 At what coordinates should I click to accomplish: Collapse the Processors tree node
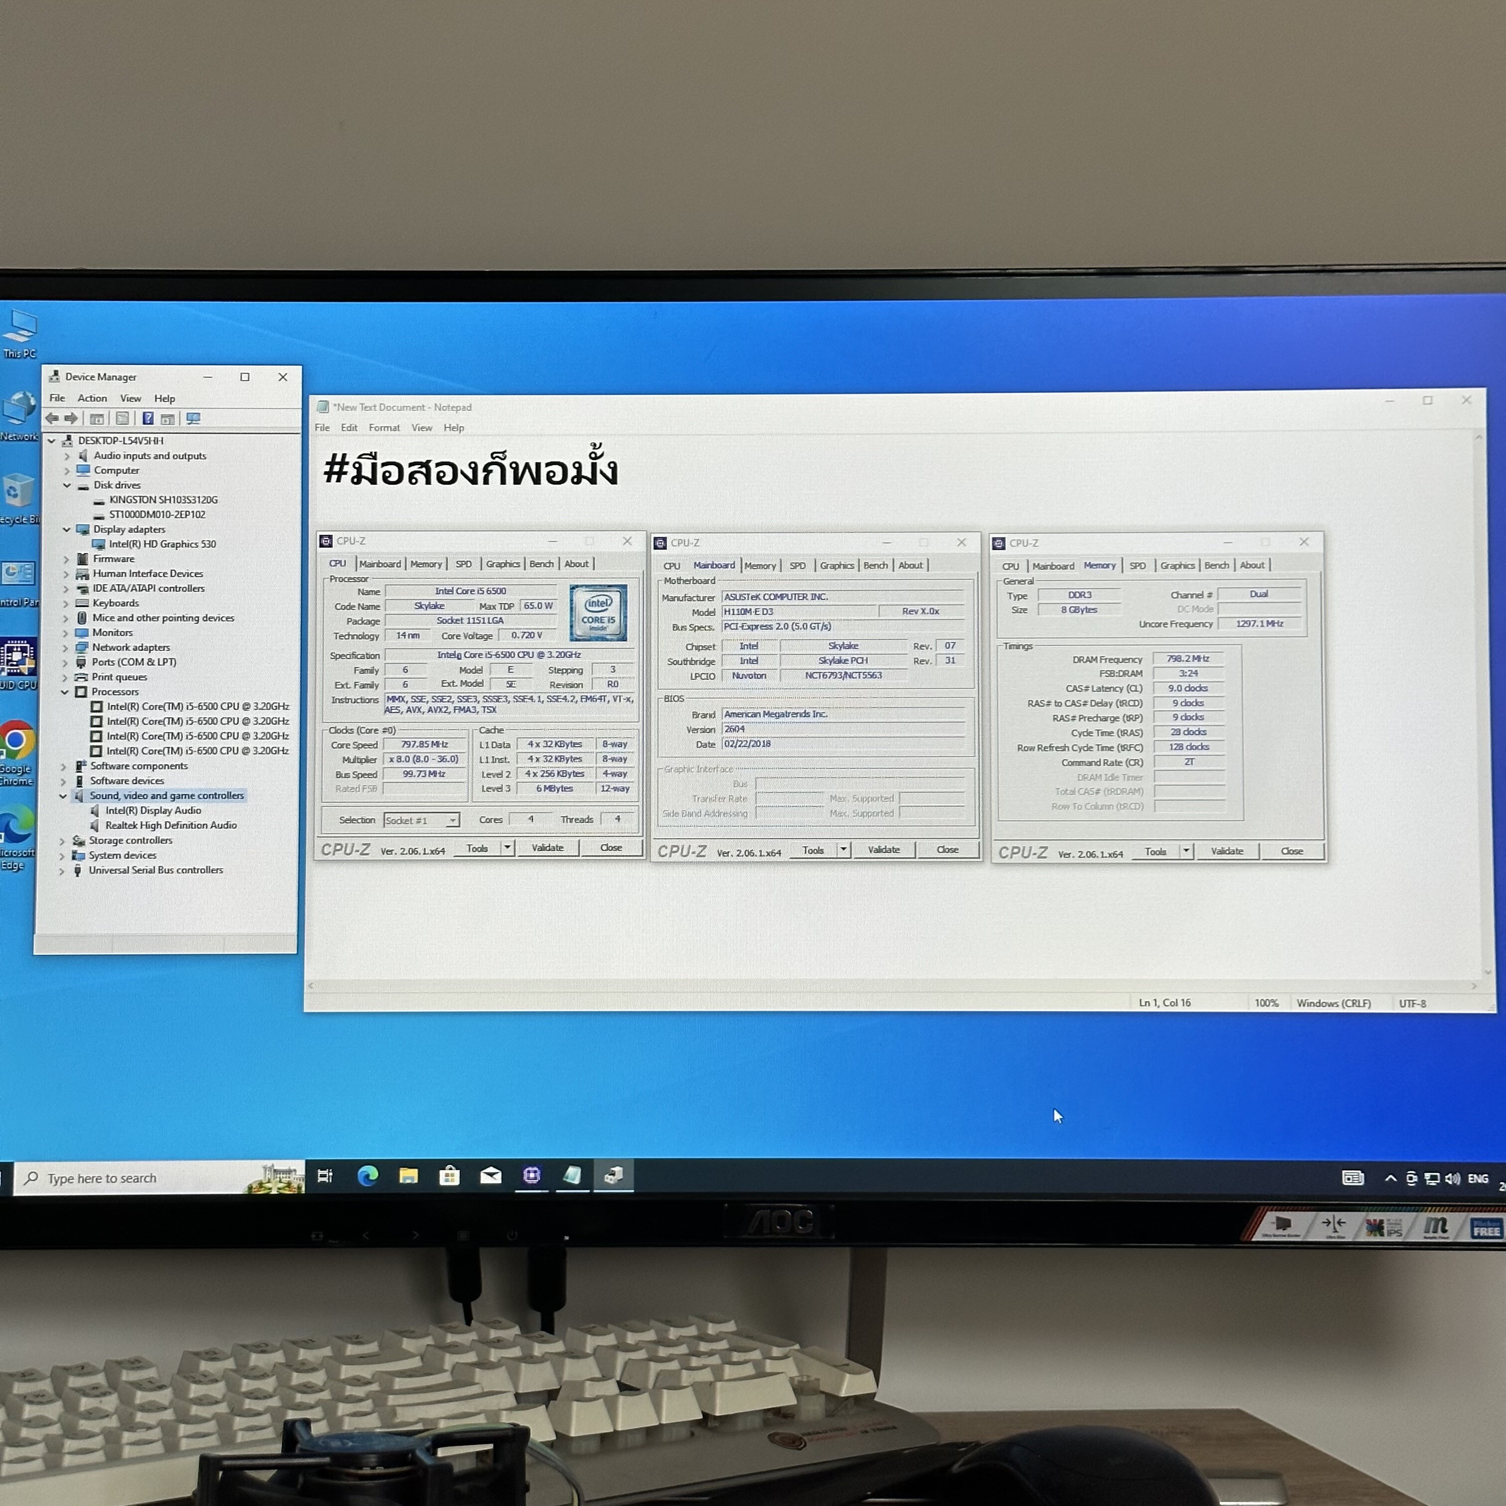pos(65,692)
